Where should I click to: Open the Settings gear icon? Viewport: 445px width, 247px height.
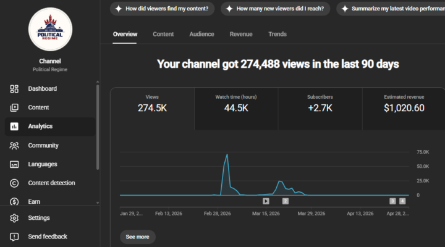[x=14, y=218]
